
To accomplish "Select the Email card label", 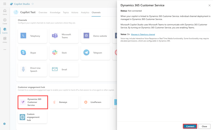I will click(x=64, y=69).
